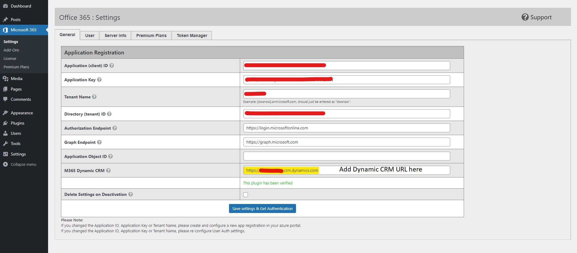Viewport: 577px width, 253px height.
Task: Click the M365 Dynamic CRM URL field
Action: pyautogui.click(x=347, y=170)
